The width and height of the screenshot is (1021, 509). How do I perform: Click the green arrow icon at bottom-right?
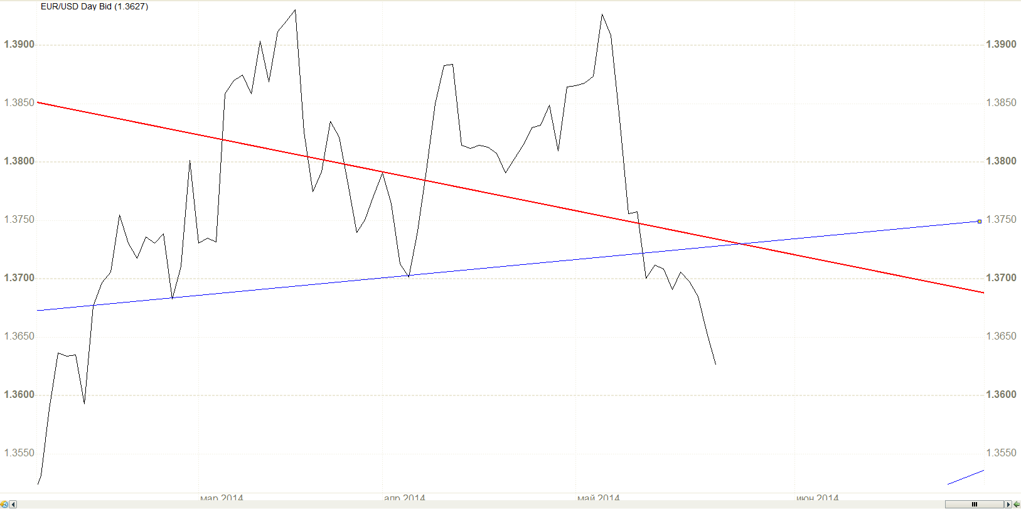(1017, 505)
